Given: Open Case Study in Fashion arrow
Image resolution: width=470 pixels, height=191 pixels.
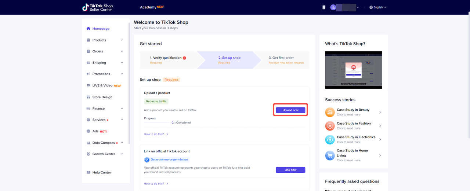Looking at the screenshot, I should coord(380,126).
